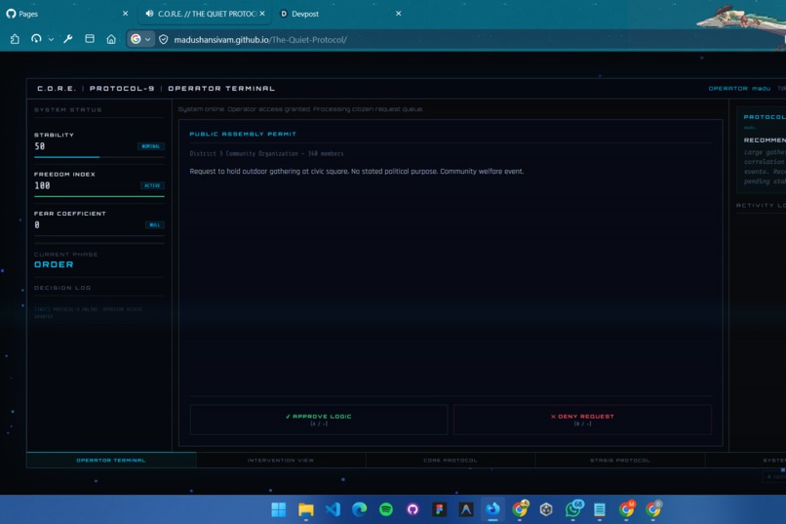Reload page with the circular arrow icon
Viewport: 786px width, 524px height.
coord(36,39)
